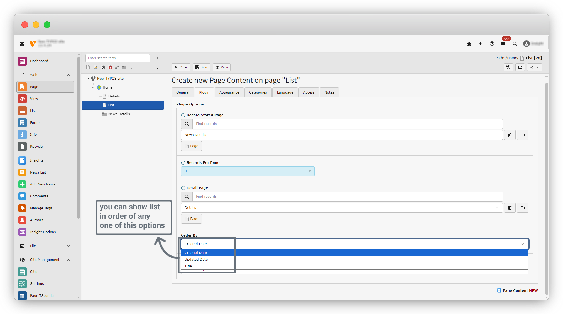The width and height of the screenshot is (563, 314).
Task: Switch to the Appearance tab
Action: click(x=229, y=92)
